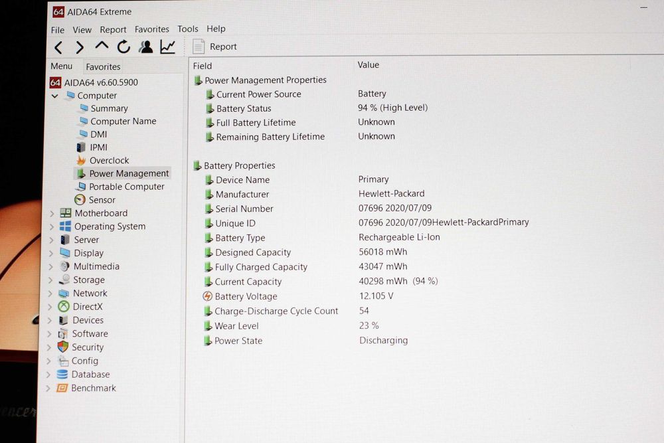Open the View menu
This screenshot has width=664, height=443.
click(x=82, y=30)
